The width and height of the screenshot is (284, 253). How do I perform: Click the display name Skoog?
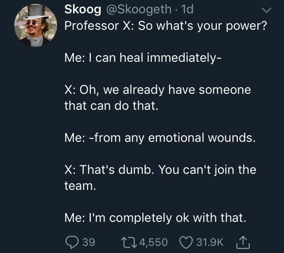point(83,9)
